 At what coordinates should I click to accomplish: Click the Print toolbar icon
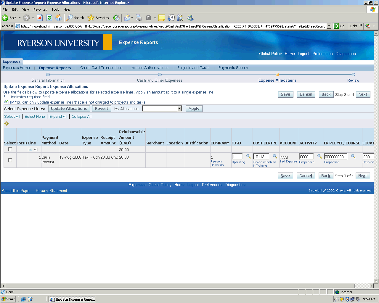point(139,18)
